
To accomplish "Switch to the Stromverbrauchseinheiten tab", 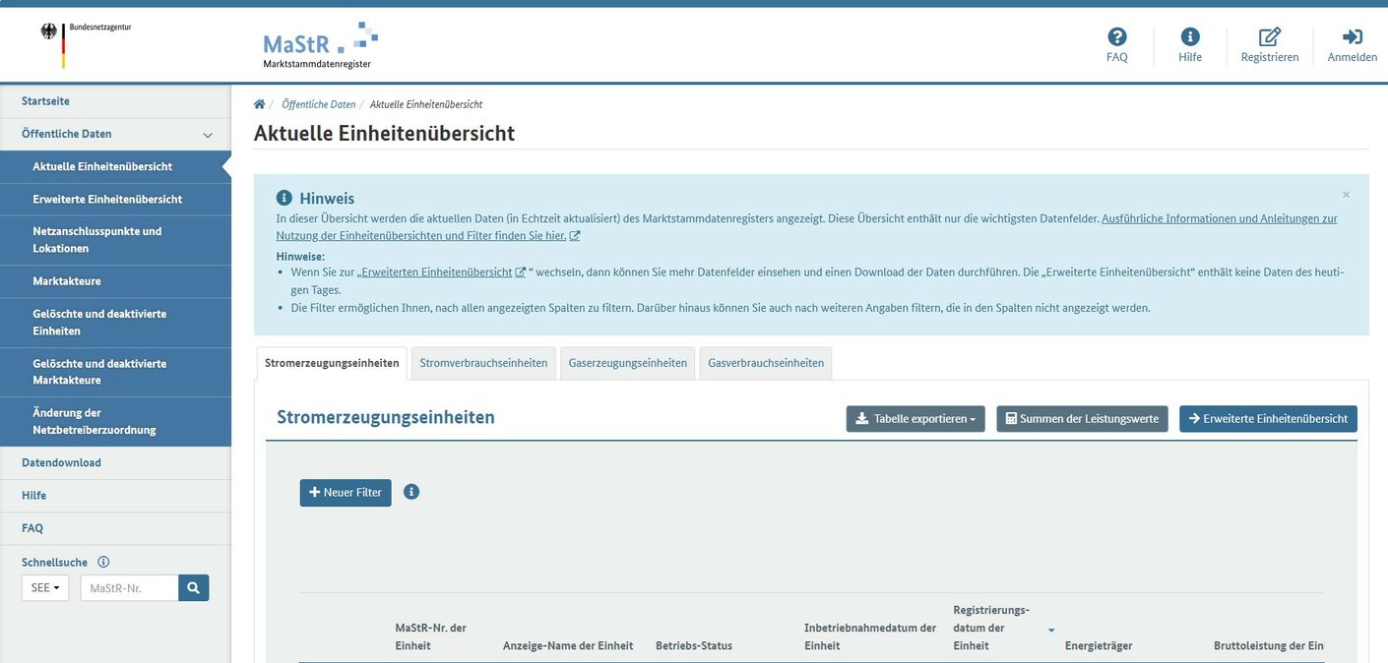I will click(483, 363).
